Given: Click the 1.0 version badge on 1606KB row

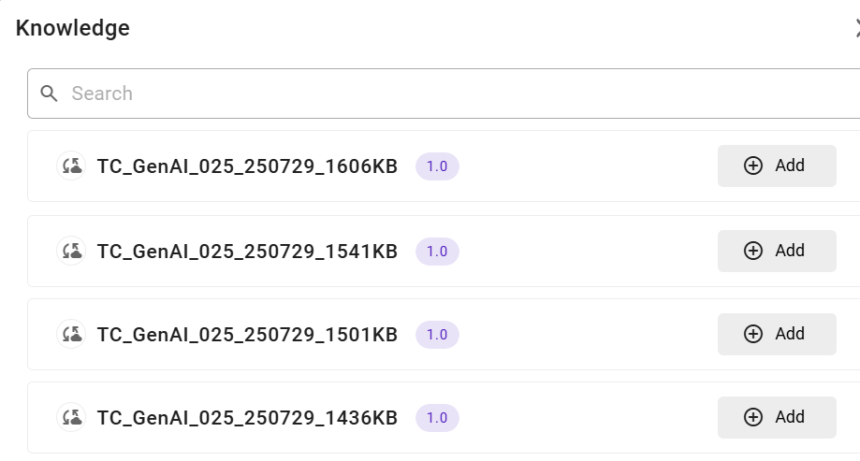Looking at the screenshot, I should (437, 166).
